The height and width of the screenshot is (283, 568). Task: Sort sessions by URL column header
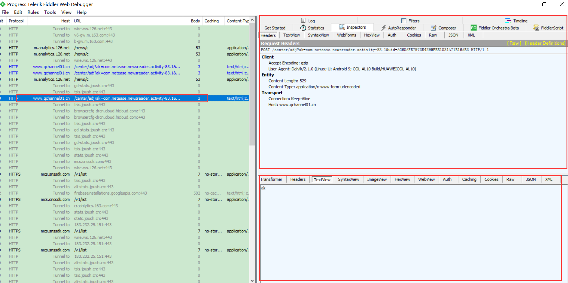tap(128, 21)
